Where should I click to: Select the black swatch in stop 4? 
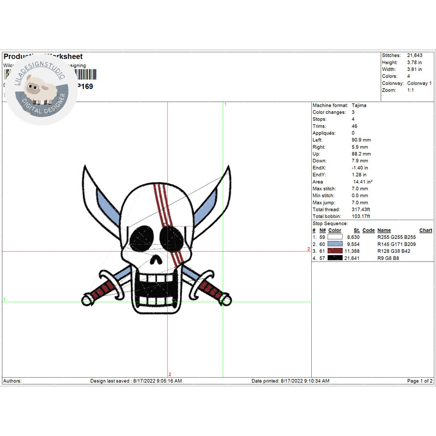(335, 257)
